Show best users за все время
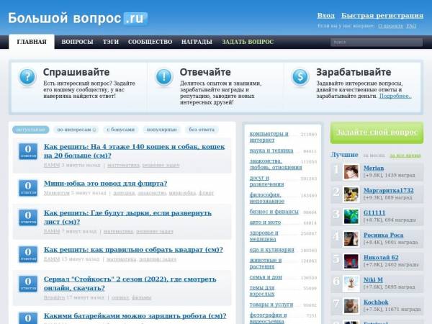432x324 pixels. click(405, 156)
